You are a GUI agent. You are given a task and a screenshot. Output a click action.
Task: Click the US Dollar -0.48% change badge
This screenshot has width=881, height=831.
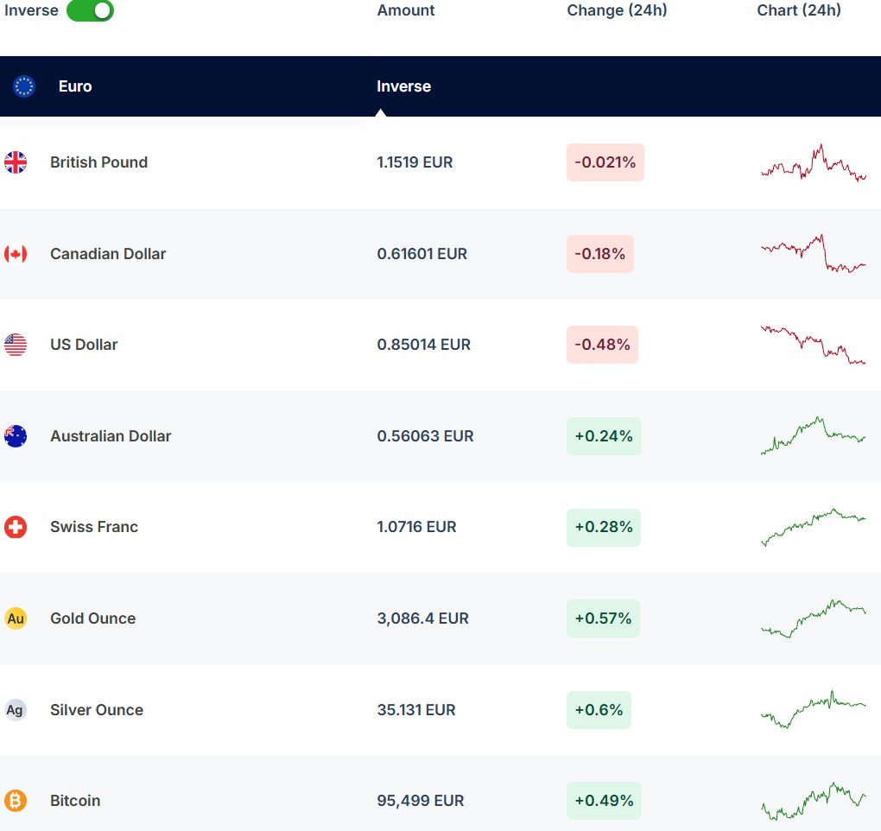pos(602,345)
